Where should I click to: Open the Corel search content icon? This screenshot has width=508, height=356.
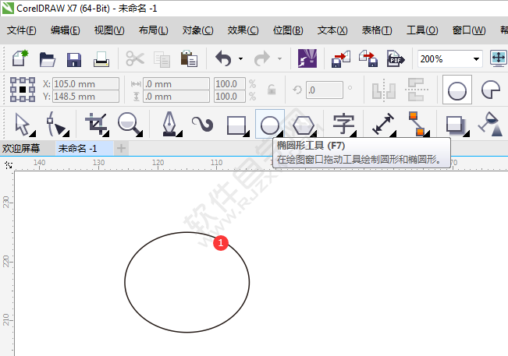coord(307,58)
